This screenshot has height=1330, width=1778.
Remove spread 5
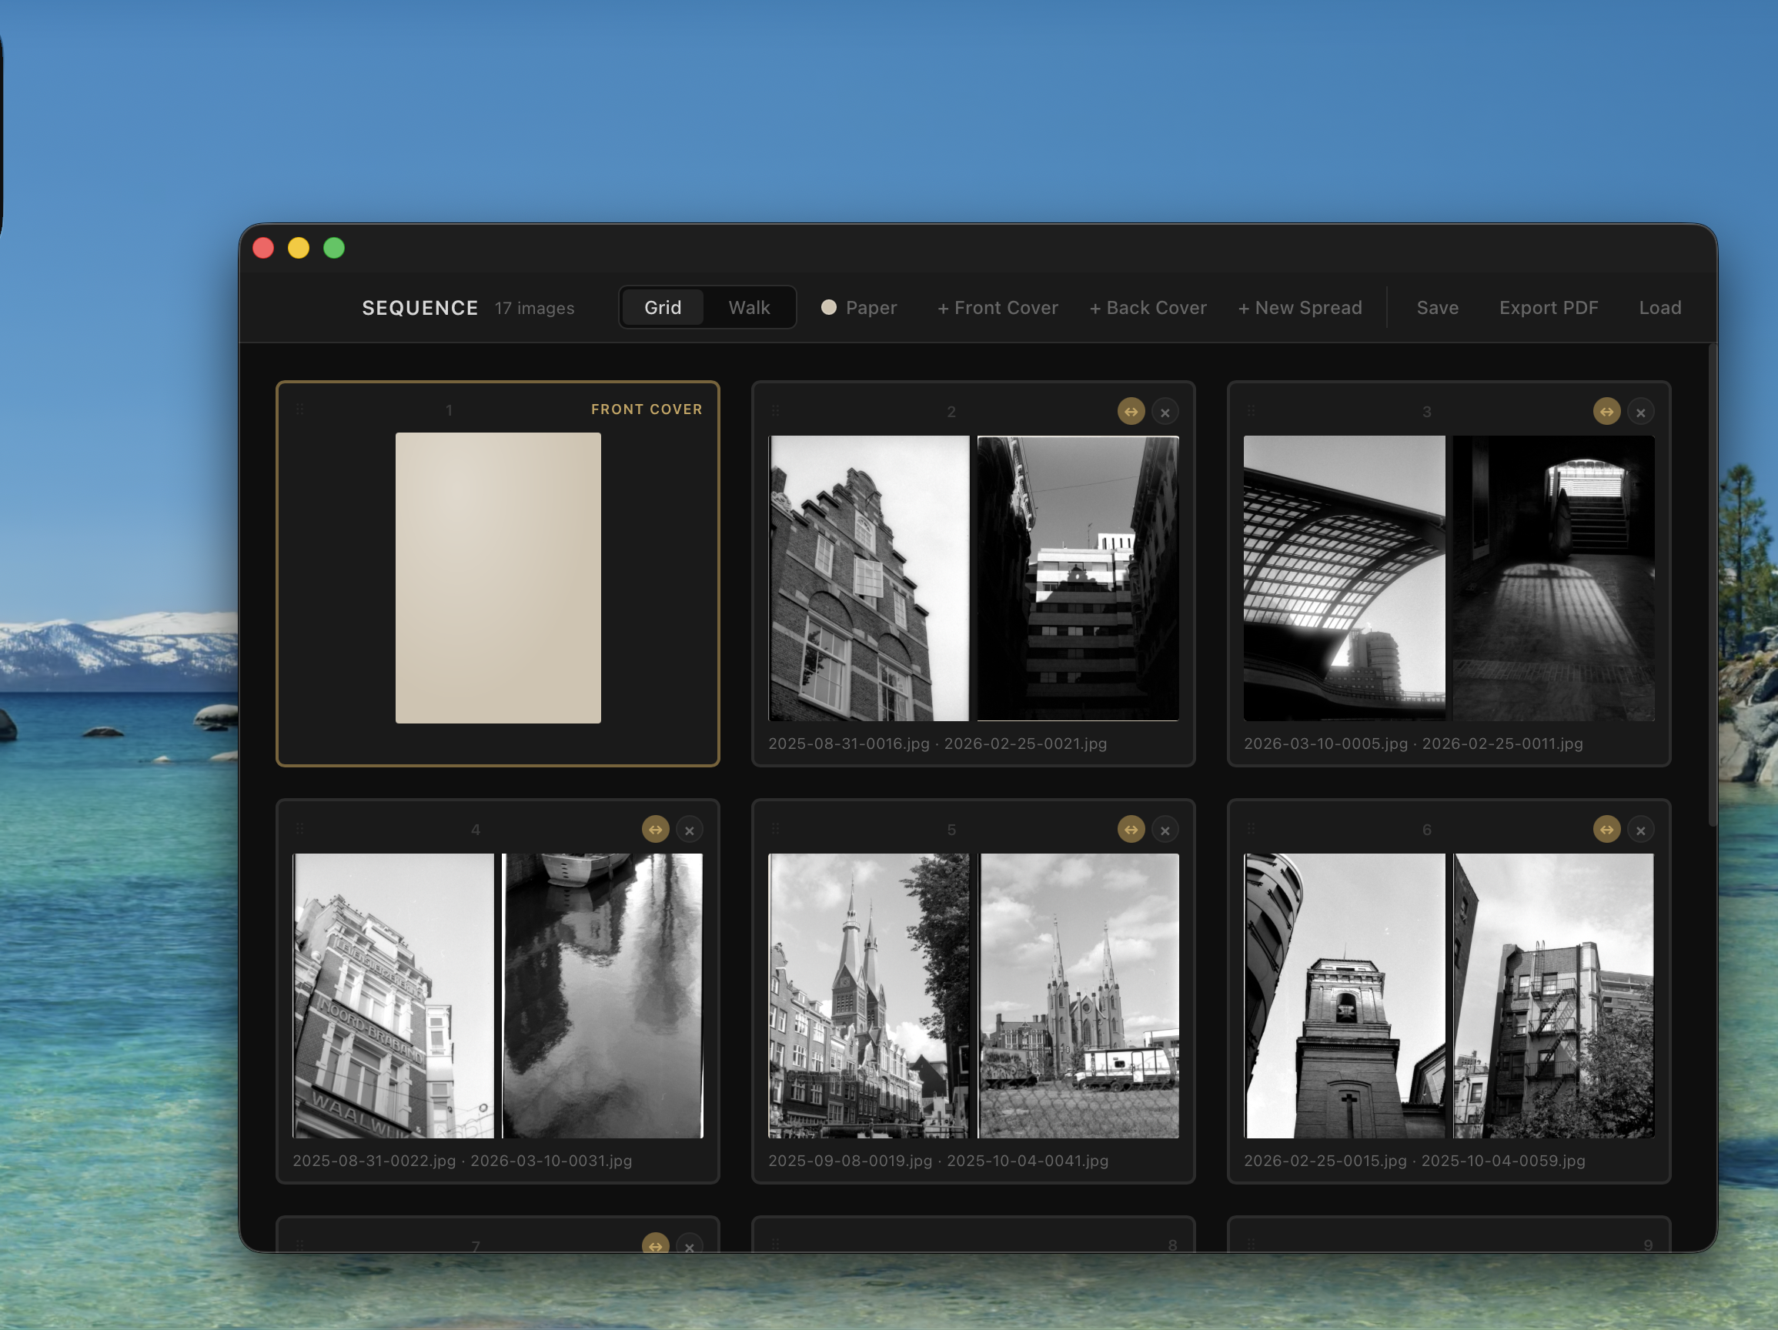(x=1165, y=830)
